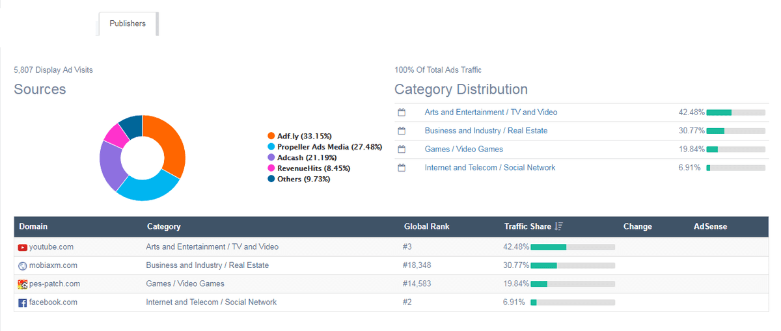This screenshot has height=331, width=781.
Task: Open Business and Industry / Real Estate link
Action: coord(486,131)
